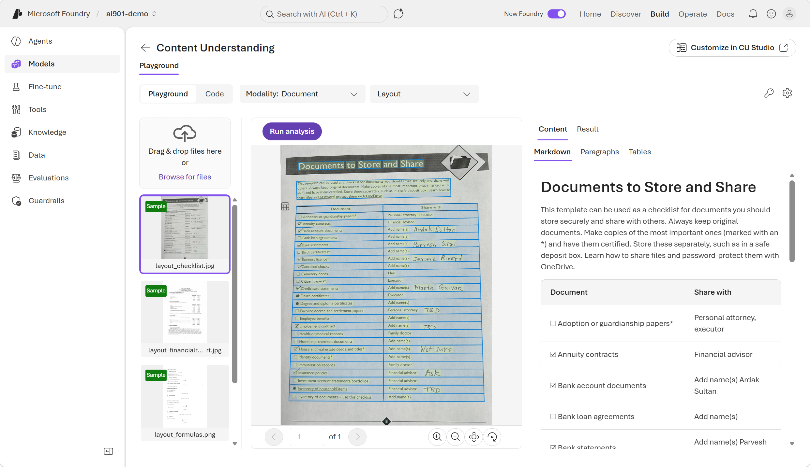This screenshot has width=810, height=467.
Task: Select the layout_formulas.png sample thumbnail
Action: 185,403
